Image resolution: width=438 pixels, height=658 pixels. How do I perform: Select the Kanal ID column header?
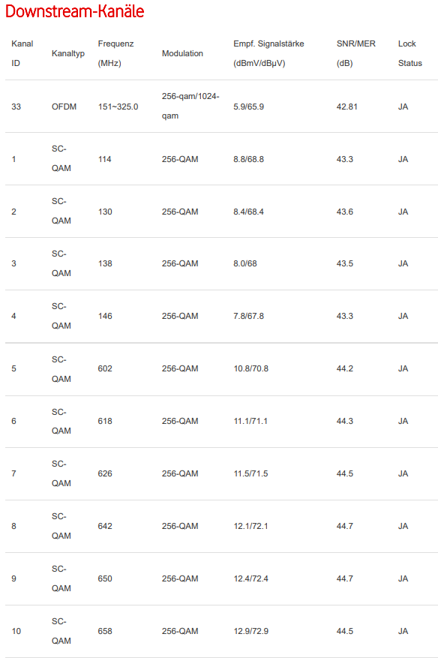coord(22,53)
